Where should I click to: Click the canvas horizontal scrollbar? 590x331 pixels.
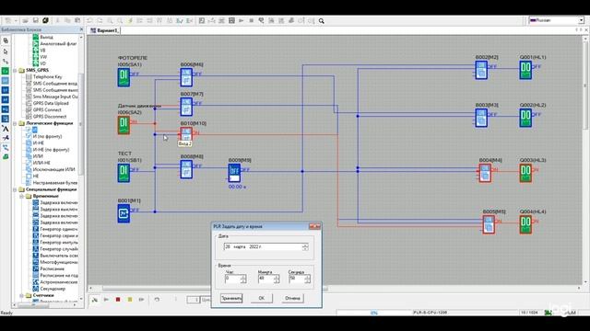pos(215,289)
